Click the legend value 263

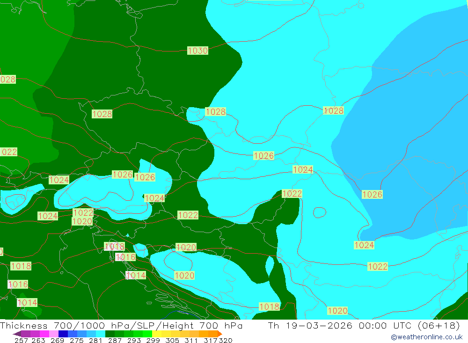(x=38, y=340)
